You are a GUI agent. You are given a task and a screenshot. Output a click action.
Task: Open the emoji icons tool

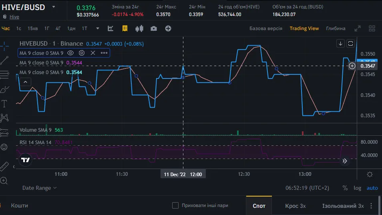click(4, 147)
